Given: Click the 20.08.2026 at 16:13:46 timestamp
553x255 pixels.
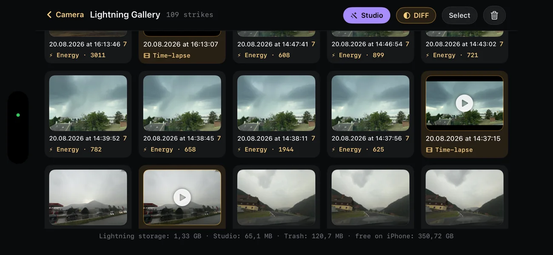Looking at the screenshot, I should tap(85, 44).
